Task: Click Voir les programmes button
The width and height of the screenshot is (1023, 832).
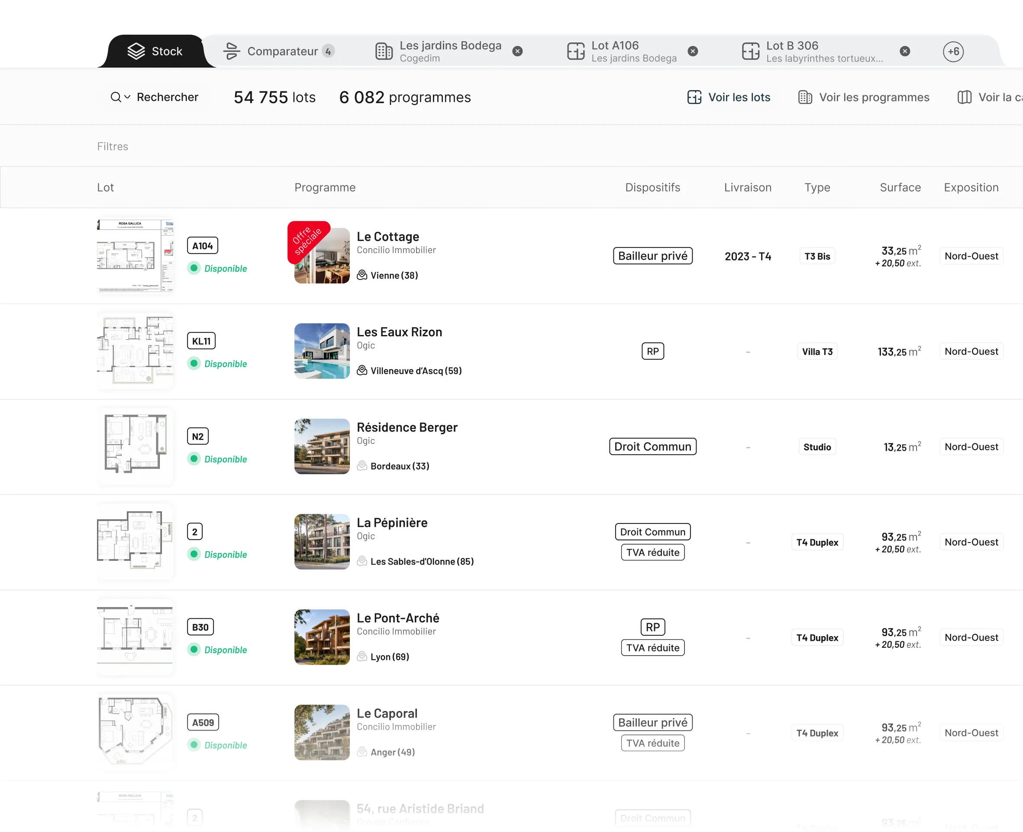Action: click(x=864, y=97)
